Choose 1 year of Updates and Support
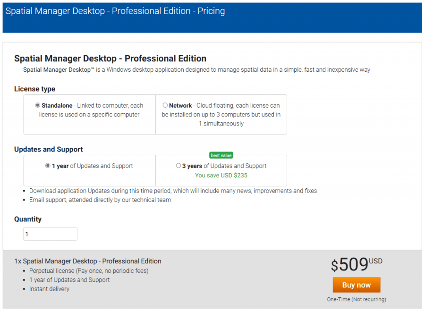Image resolution: width=425 pixels, height=311 pixels. click(x=48, y=166)
